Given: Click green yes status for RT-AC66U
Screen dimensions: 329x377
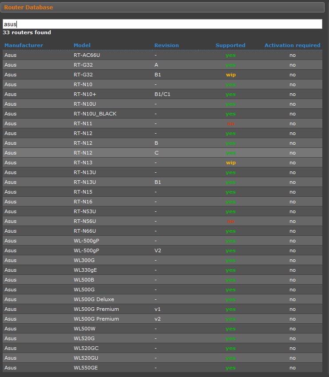Looking at the screenshot, I should (230, 56).
